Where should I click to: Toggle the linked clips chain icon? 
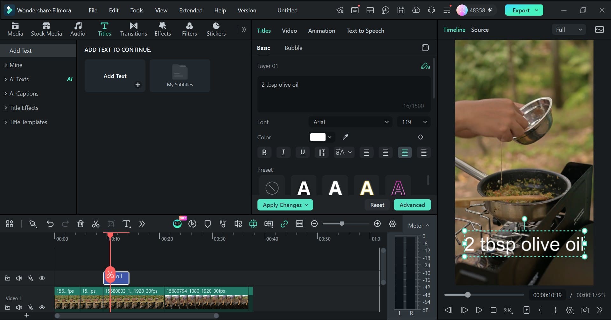click(284, 224)
